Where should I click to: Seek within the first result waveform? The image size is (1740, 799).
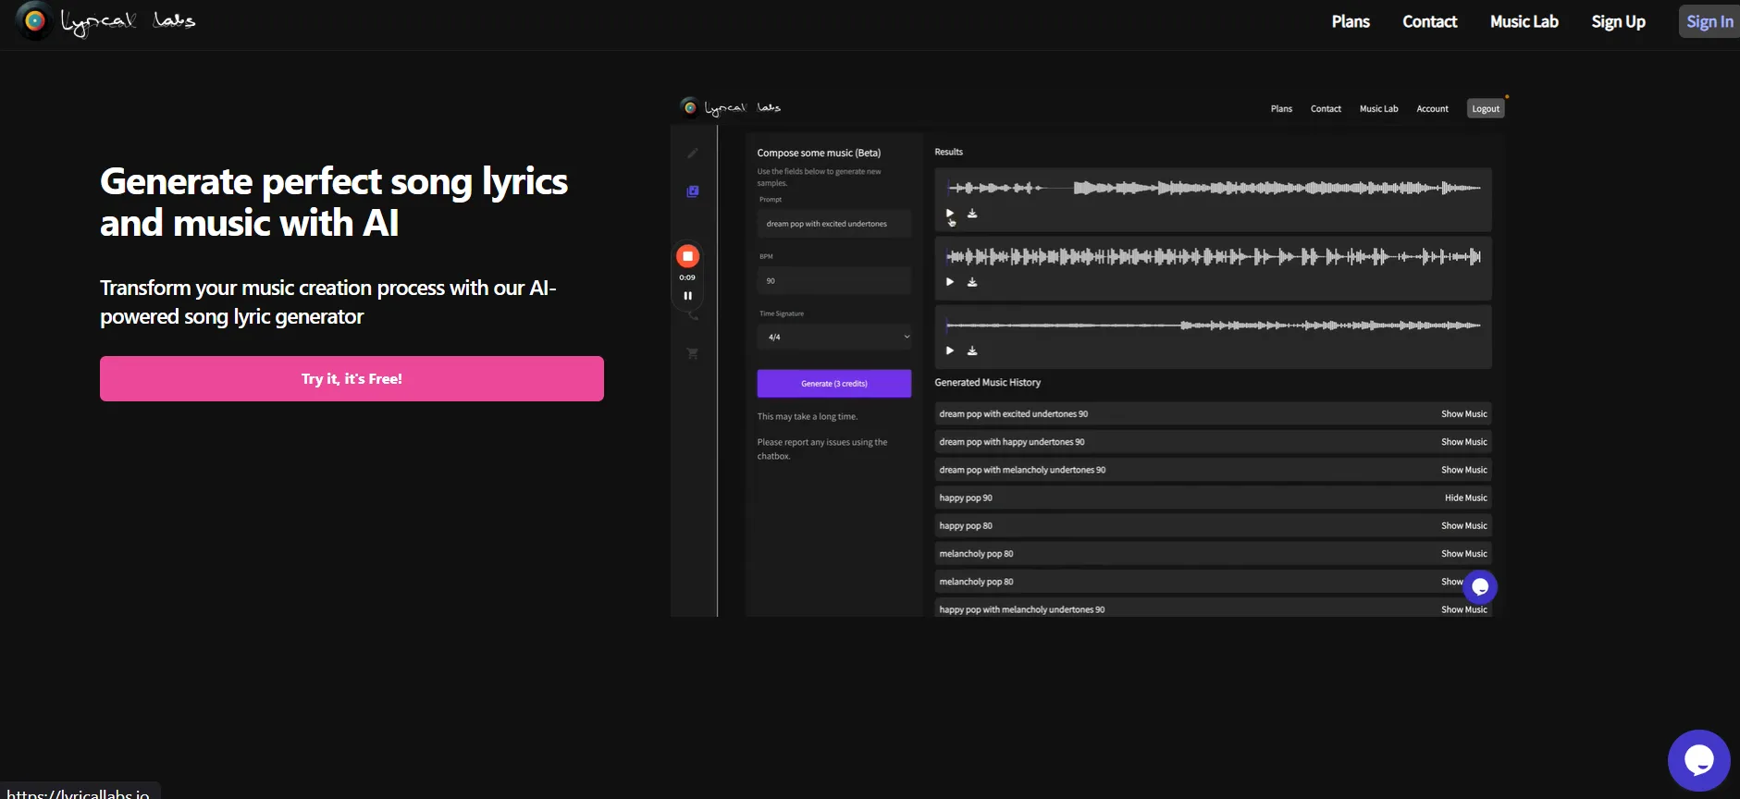pos(1213,188)
